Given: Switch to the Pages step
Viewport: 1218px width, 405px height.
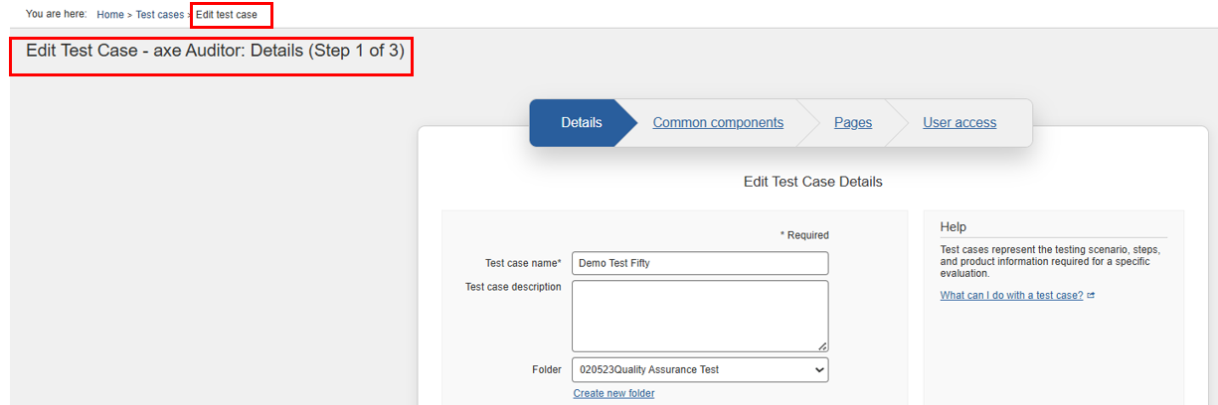Looking at the screenshot, I should click(x=853, y=123).
